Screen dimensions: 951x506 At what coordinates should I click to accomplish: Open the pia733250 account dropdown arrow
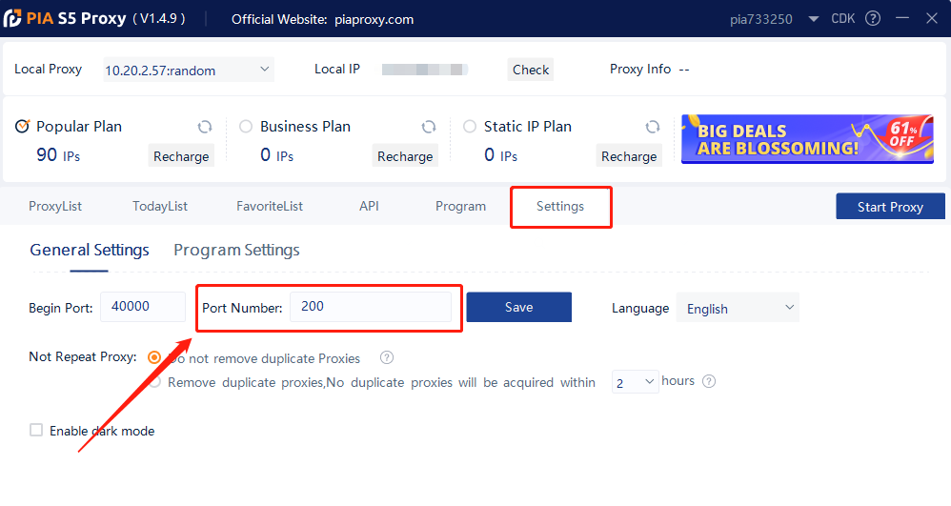(x=814, y=19)
